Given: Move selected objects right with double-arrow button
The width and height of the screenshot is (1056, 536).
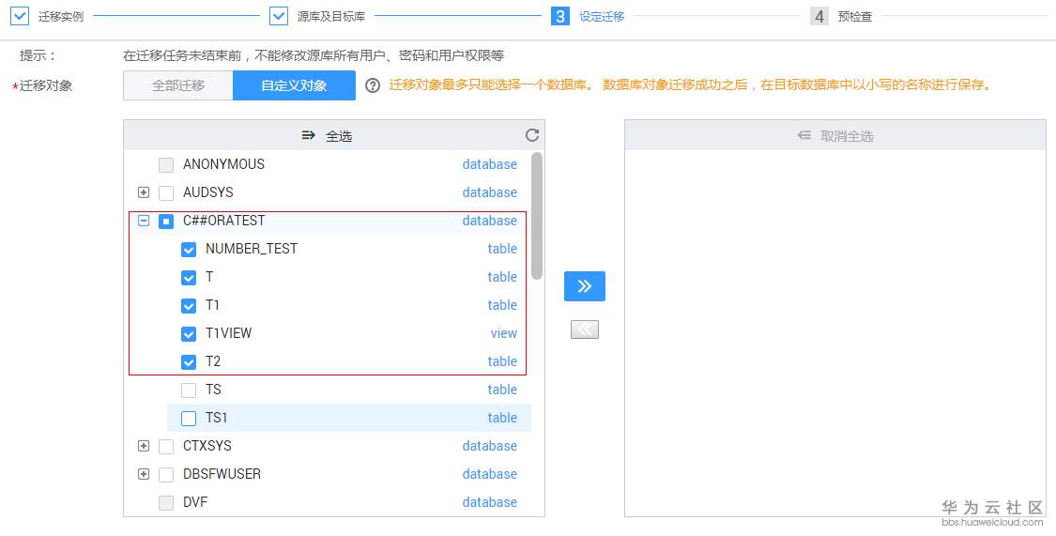Looking at the screenshot, I should (x=585, y=286).
